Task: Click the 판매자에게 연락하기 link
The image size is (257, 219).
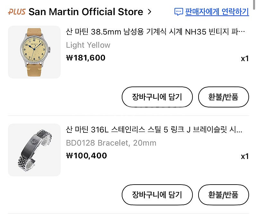Action: coord(217,12)
